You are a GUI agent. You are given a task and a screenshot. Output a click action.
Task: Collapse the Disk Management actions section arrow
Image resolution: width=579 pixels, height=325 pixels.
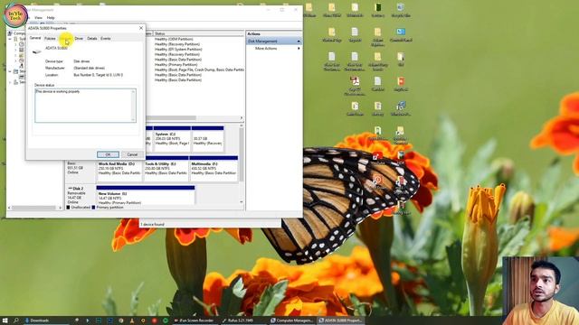point(299,42)
